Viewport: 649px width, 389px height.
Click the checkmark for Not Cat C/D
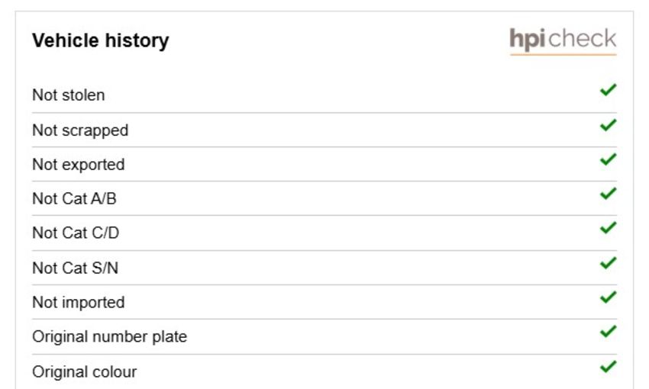[609, 228]
